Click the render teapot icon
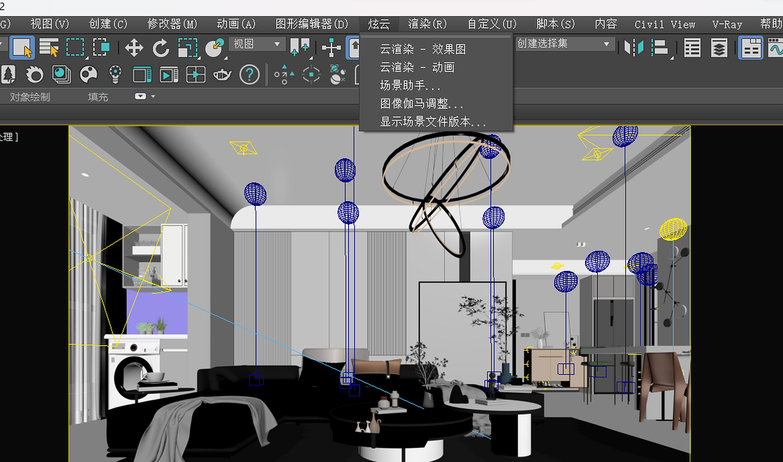The height and width of the screenshot is (462, 783). pos(222,75)
